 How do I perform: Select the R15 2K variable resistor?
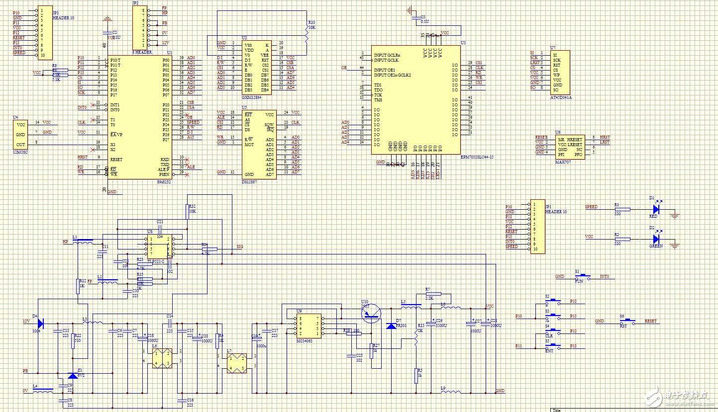[416, 337]
